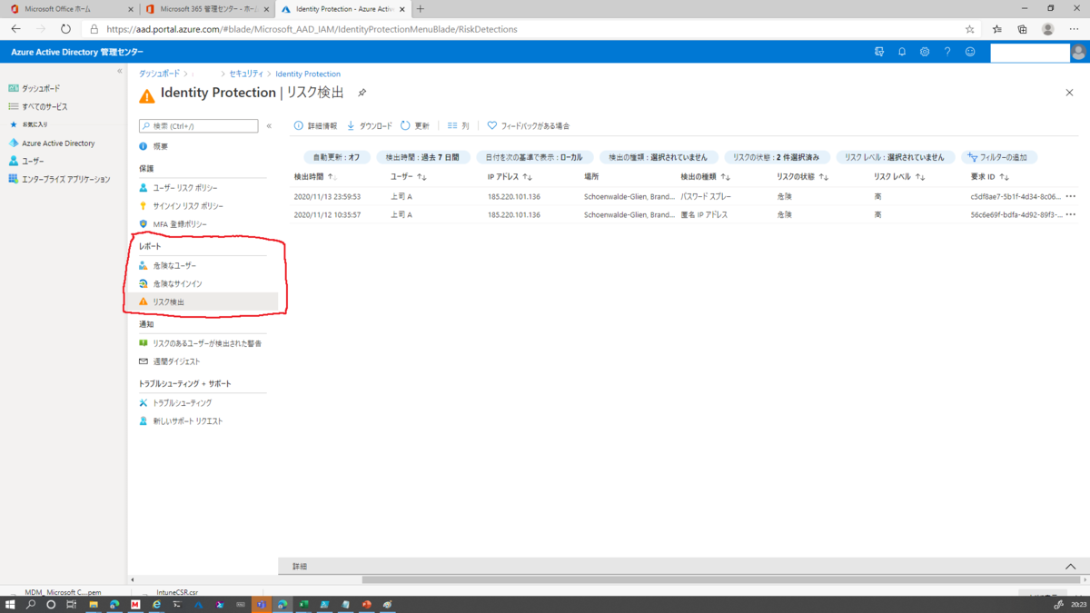Open the 検出の種類 filter pill
This screenshot has width=1090, height=613.
659,157
